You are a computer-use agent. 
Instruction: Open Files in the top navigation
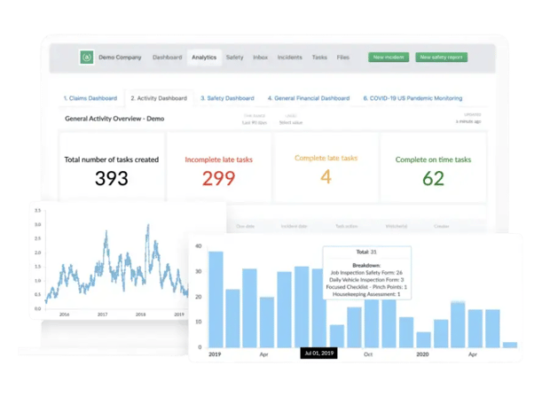coord(342,58)
